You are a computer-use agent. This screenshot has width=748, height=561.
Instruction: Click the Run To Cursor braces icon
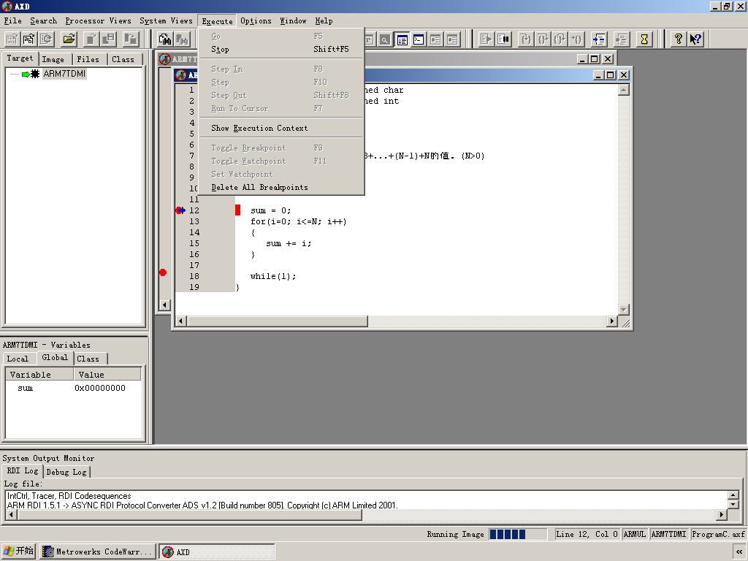(577, 39)
